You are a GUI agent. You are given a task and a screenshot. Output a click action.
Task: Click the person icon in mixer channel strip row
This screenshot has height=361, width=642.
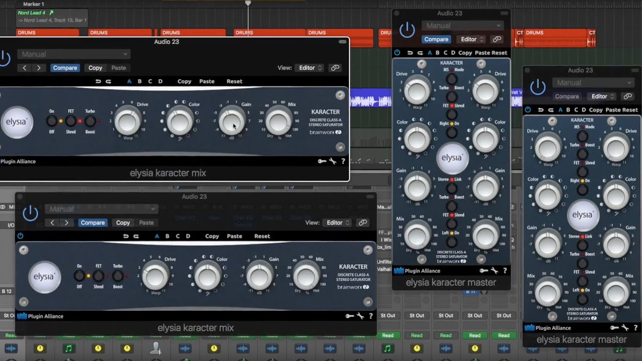(155, 347)
